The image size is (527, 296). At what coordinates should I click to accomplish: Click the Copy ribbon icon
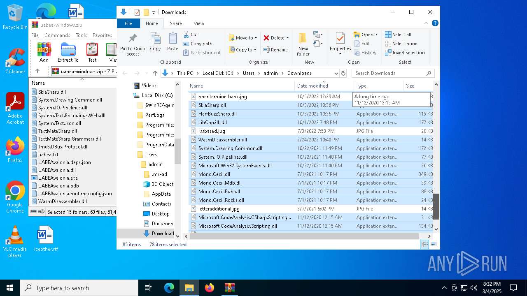tap(155, 42)
